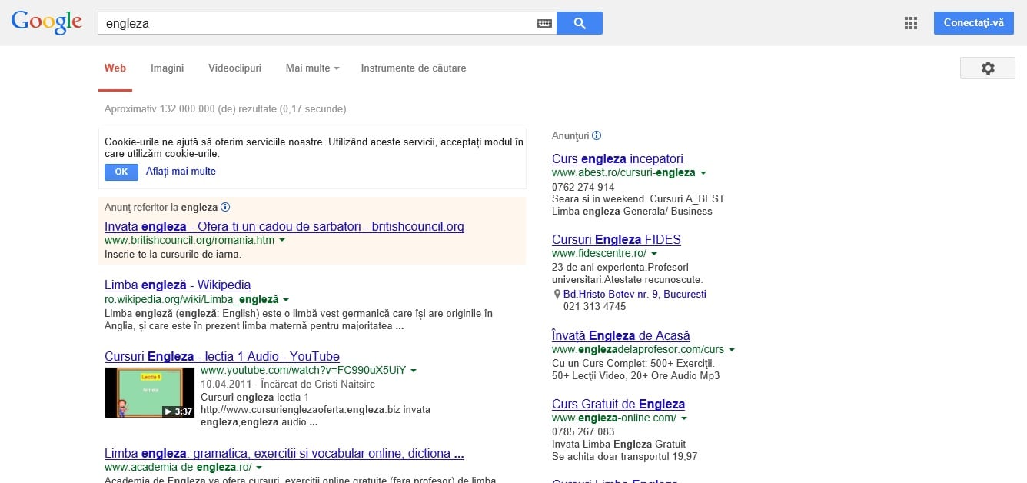This screenshot has height=483, width=1027.
Task: Expand arrow beside www.fidescentre.ro
Action: click(x=654, y=254)
